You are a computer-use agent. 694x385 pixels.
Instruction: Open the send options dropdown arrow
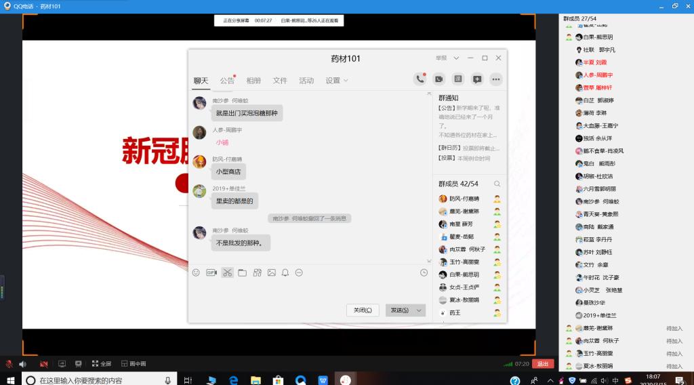click(420, 310)
